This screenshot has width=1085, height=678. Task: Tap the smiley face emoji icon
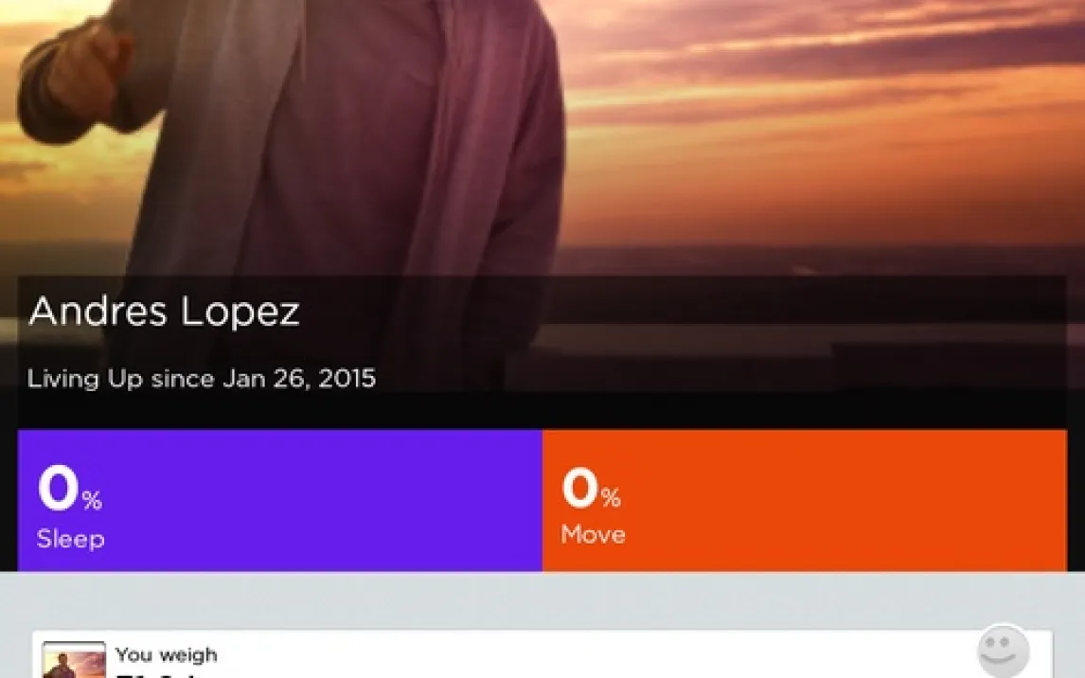[1003, 651]
